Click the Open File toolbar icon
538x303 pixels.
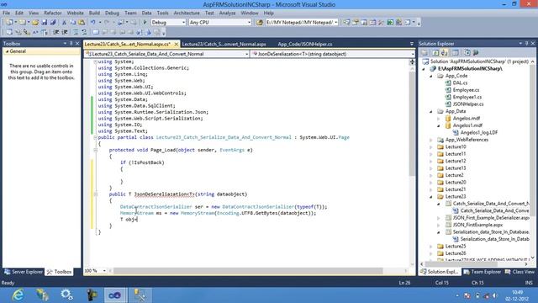pyautogui.click(x=35, y=23)
